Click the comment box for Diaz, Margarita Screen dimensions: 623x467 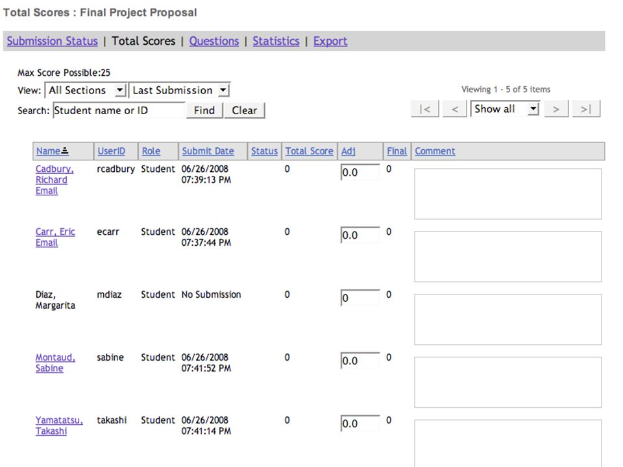click(507, 319)
